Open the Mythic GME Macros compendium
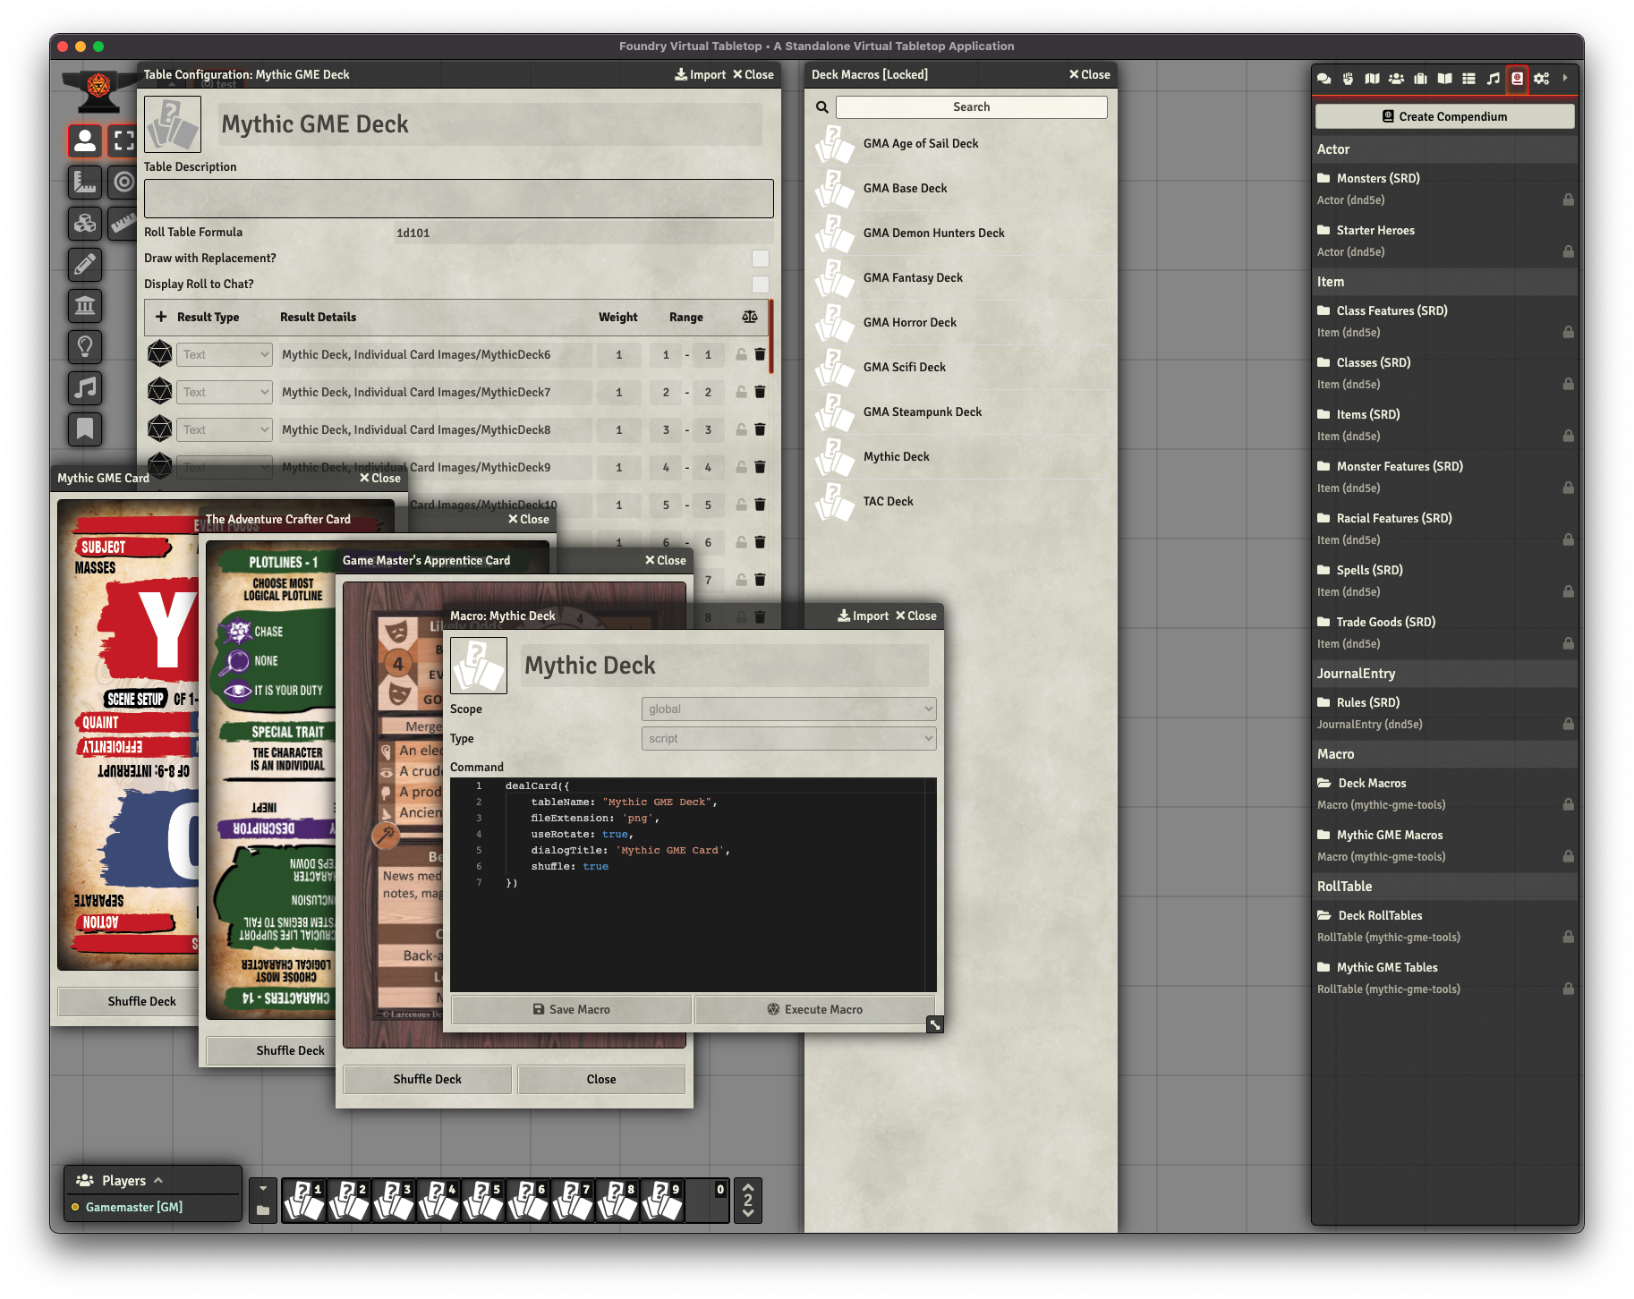This screenshot has height=1299, width=1634. pyautogui.click(x=1389, y=835)
